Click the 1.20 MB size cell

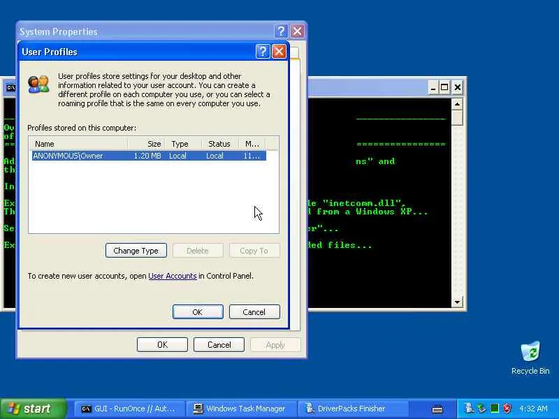[x=147, y=156]
